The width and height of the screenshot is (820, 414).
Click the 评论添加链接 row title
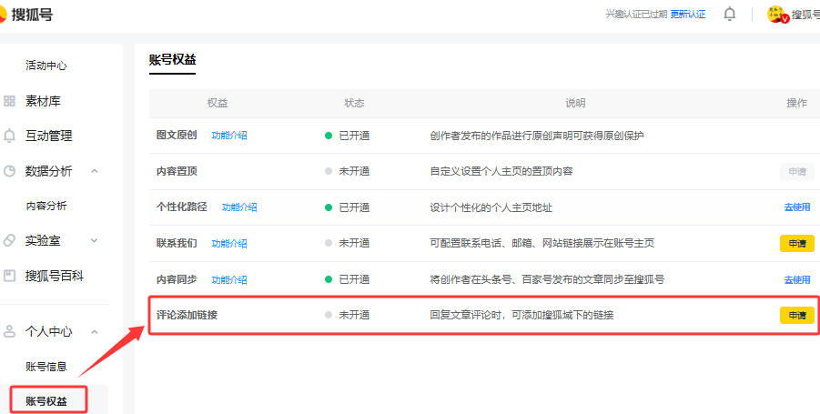click(x=187, y=315)
